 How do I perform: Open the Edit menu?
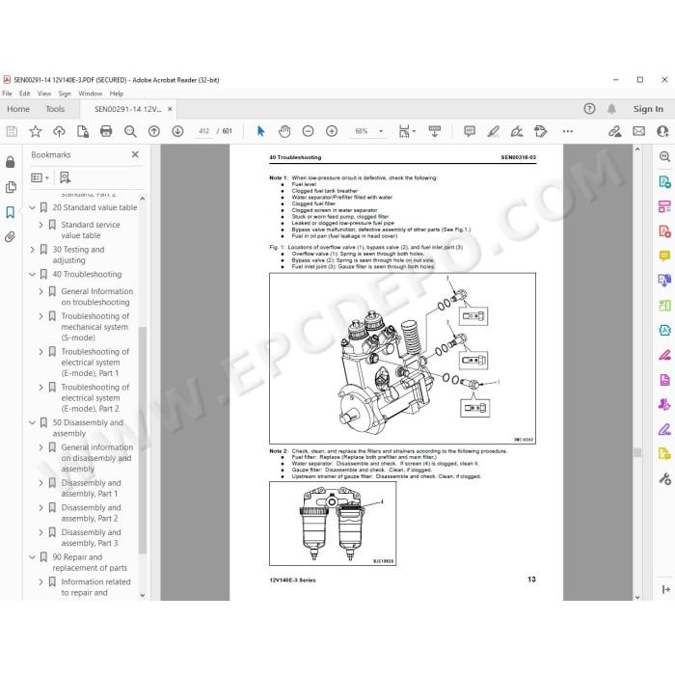[24, 94]
